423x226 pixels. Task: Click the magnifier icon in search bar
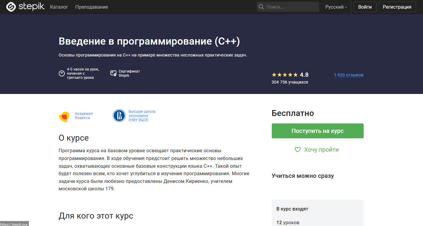(x=261, y=7)
